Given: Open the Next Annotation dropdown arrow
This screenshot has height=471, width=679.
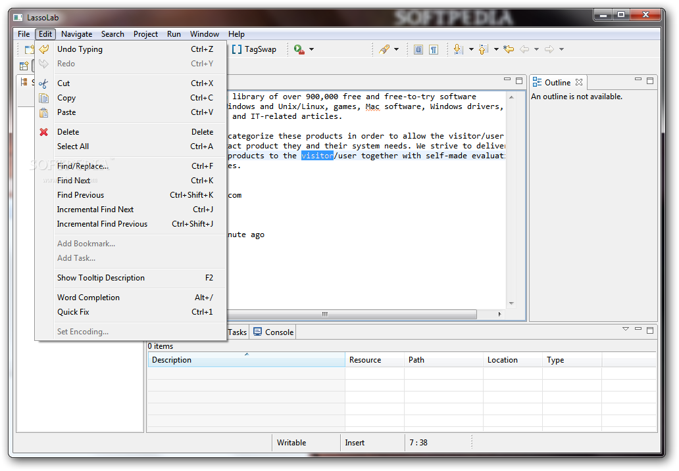Looking at the screenshot, I should [x=471, y=49].
